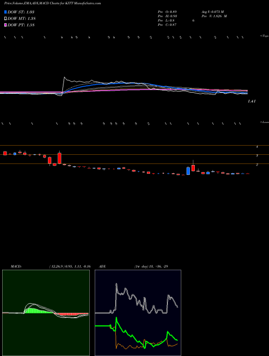This screenshot has height=356, width=269.
Task: Click the magenta DOW PT legend swatch
Action: click(x=5, y=25)
